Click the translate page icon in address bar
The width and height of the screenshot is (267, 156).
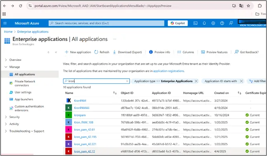(241, 6)
